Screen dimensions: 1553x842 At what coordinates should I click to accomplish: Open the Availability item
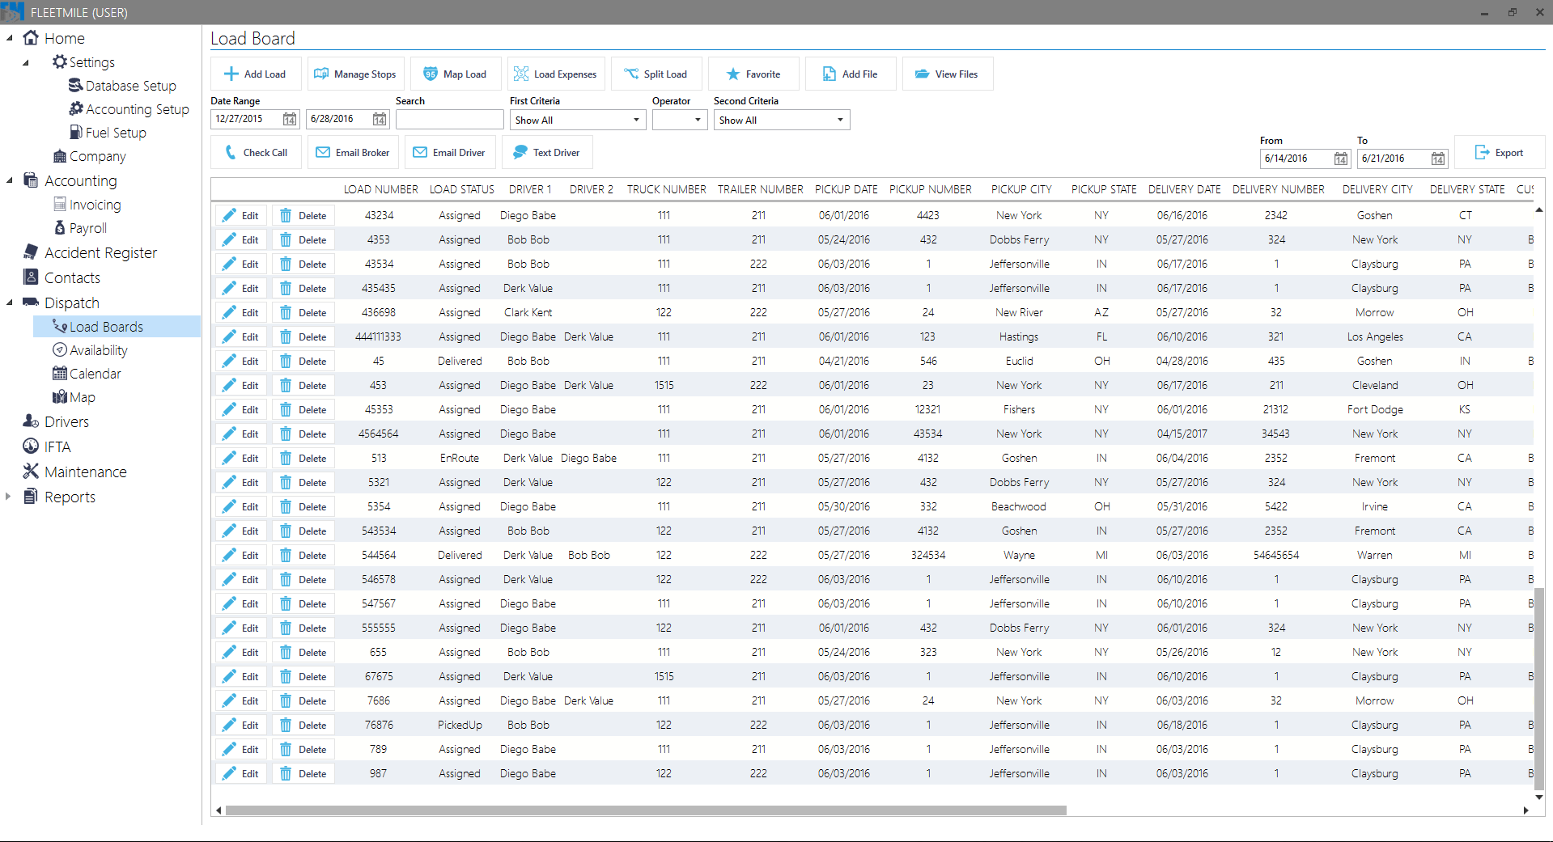coord(90,350)
